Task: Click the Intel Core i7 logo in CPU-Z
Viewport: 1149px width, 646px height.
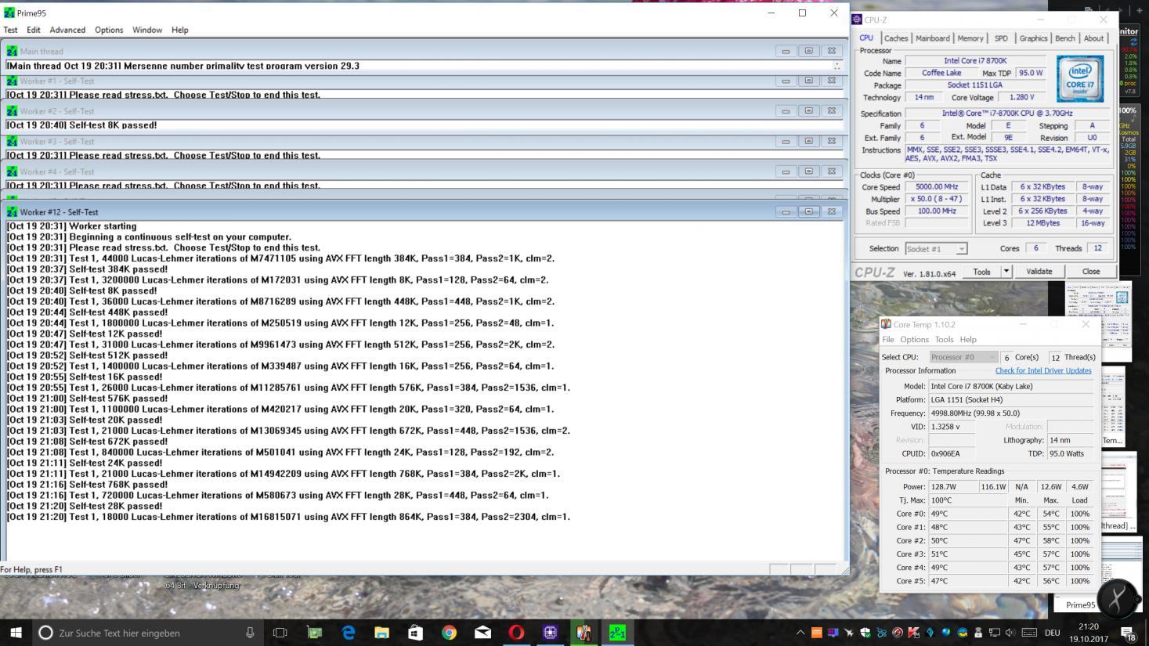Action: [1080, 78]
